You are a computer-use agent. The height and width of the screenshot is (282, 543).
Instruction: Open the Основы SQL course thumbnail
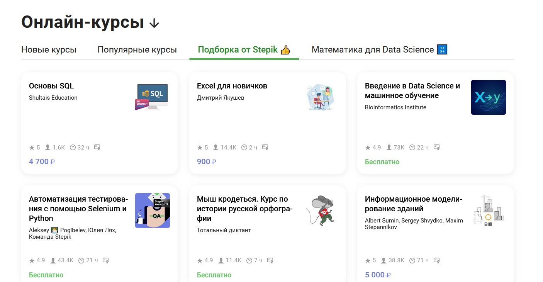153,97
